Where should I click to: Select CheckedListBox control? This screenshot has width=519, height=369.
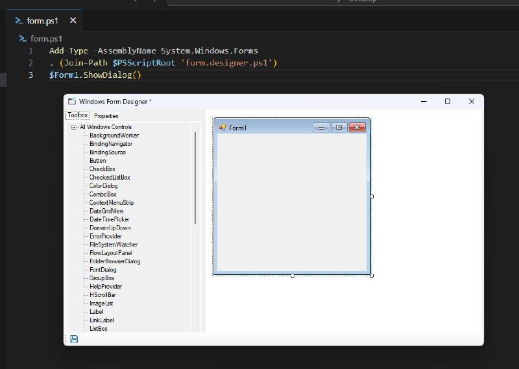[x=110, y=178]
